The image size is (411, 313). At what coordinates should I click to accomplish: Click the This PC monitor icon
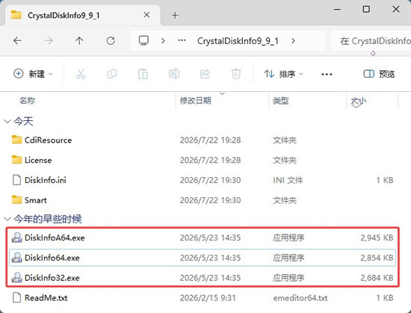click(143, 40)
